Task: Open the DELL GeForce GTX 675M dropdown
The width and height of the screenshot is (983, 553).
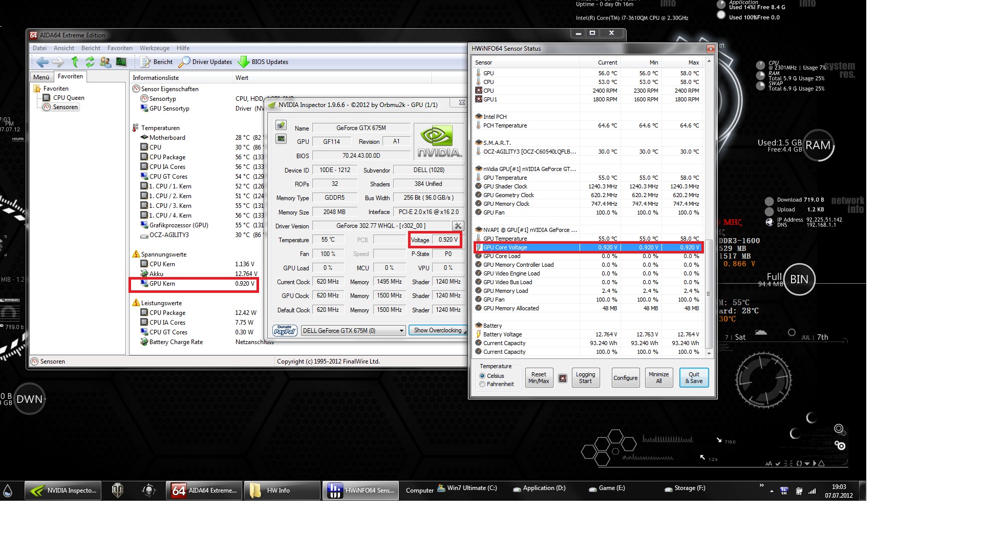Action: [x=353, y=331]
